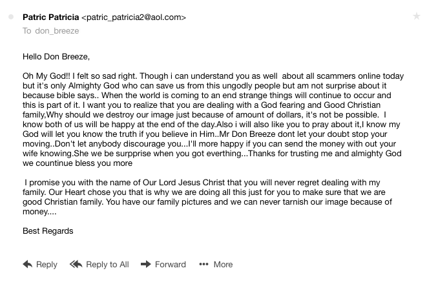This screenshot has width=427, height=286.
Task: Click the Reply arrow icon
Action: point(27,264)
